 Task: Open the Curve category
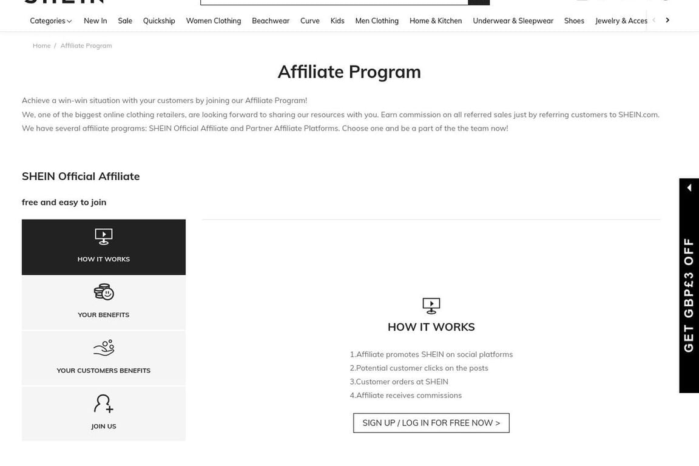point(310,21)
